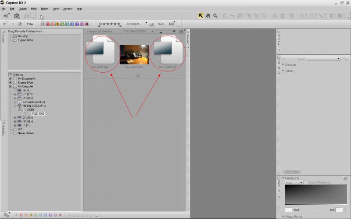Expand the My Documents tree node

point(10,79)
